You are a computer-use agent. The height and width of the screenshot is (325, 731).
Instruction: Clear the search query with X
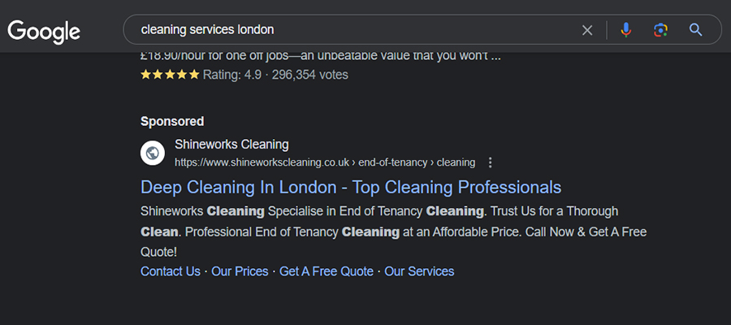click(587, 30)
